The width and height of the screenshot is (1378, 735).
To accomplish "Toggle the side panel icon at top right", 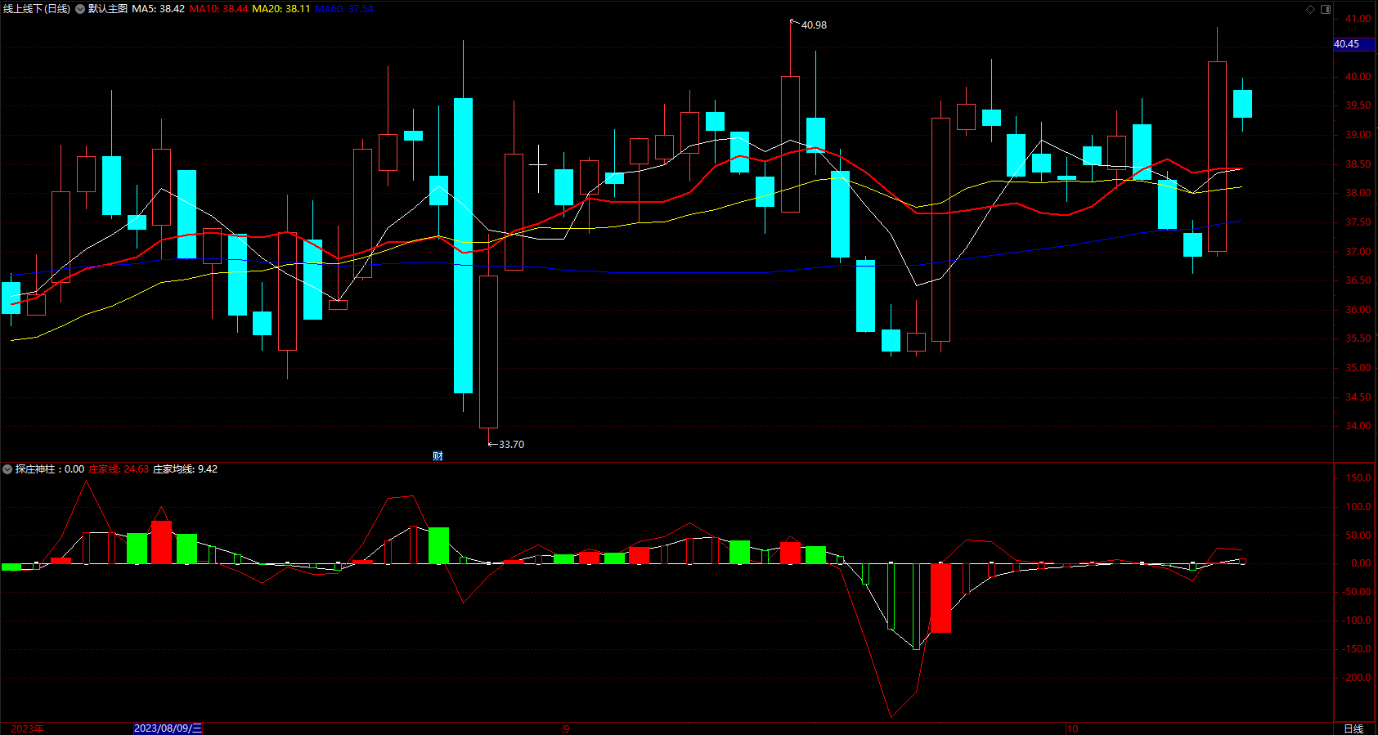I will [1326, 9].
